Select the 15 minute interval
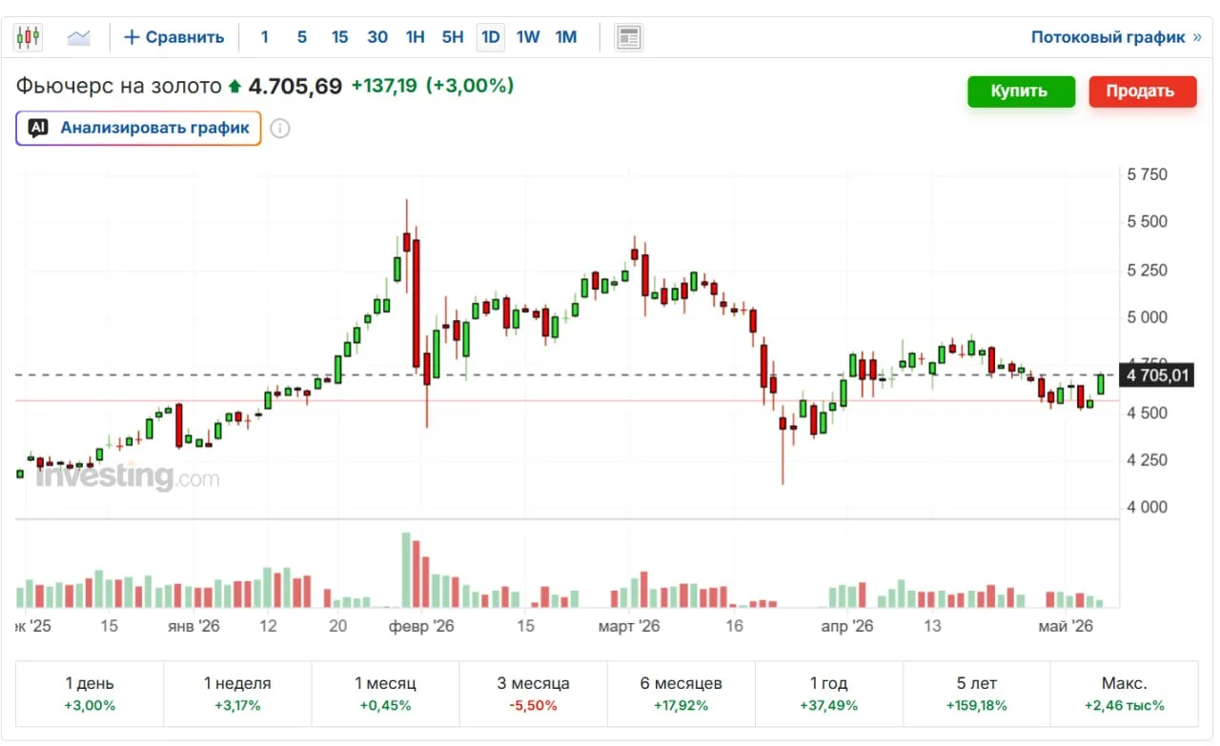Image resolution: width=1220 pixels, height=746 pixels. (x=339, y=37)
